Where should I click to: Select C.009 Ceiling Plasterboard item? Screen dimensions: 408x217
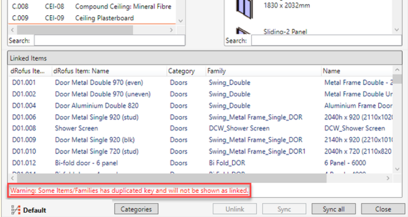click(x=92, y=18)
